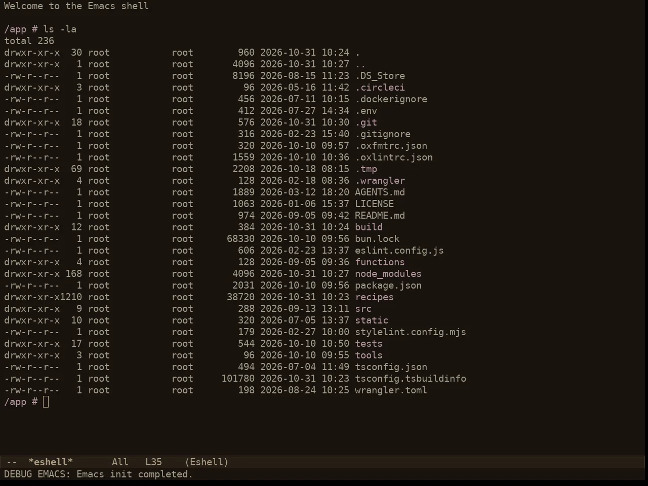The width and height of the screenshot is (648, 486).
Task: Select the eslint.config.js file name
Action: pos(399,251)
